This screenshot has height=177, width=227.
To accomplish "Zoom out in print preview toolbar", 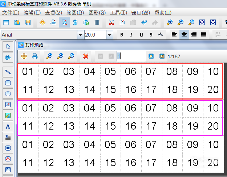I will coord(49,56).
